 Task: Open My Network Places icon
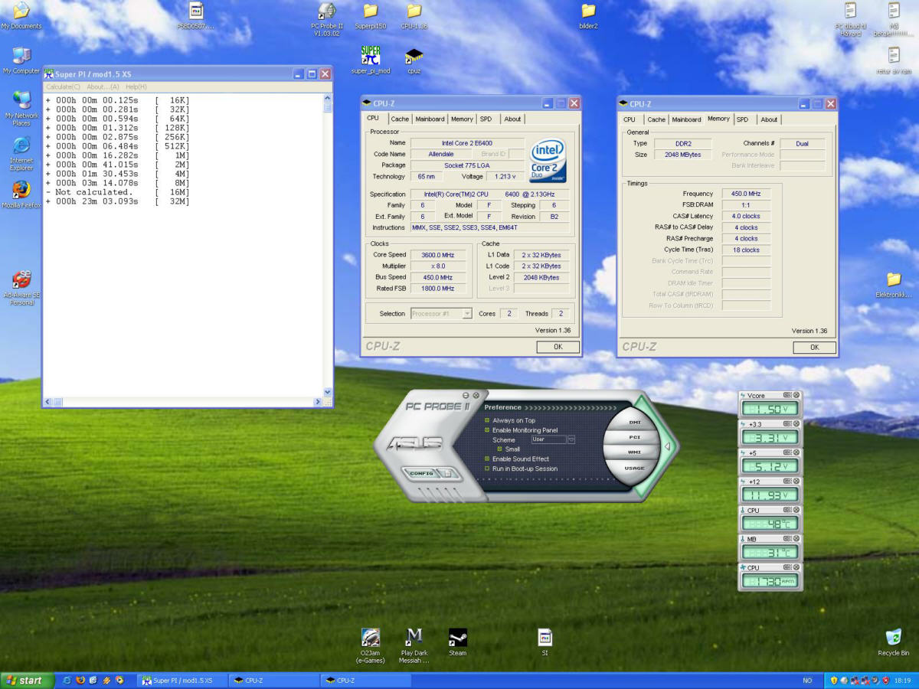point(21,108)
